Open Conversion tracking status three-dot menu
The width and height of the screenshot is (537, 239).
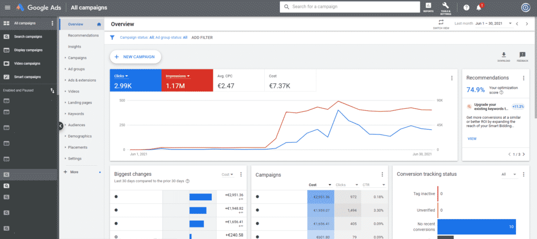(x=523, y=175)
